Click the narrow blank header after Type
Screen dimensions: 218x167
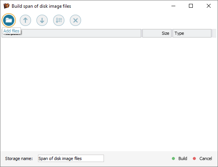click(215, 33)
